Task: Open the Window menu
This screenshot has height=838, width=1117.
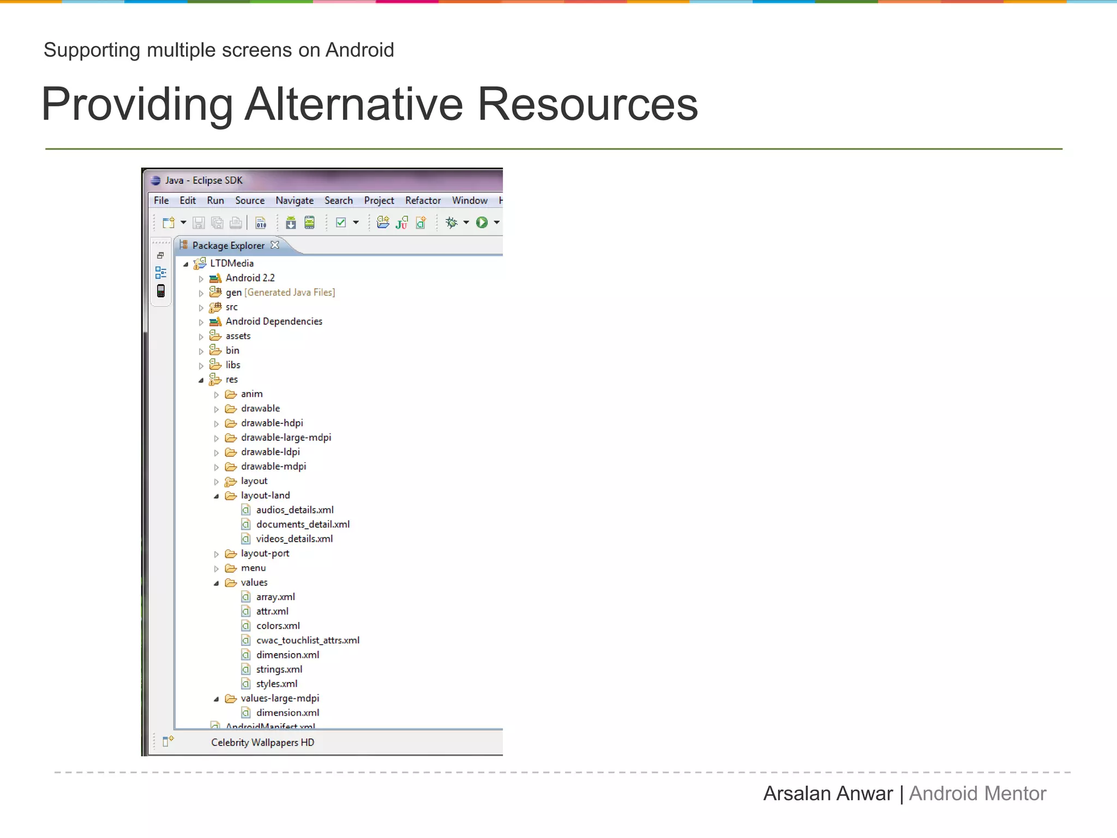Action: (470, 201)
